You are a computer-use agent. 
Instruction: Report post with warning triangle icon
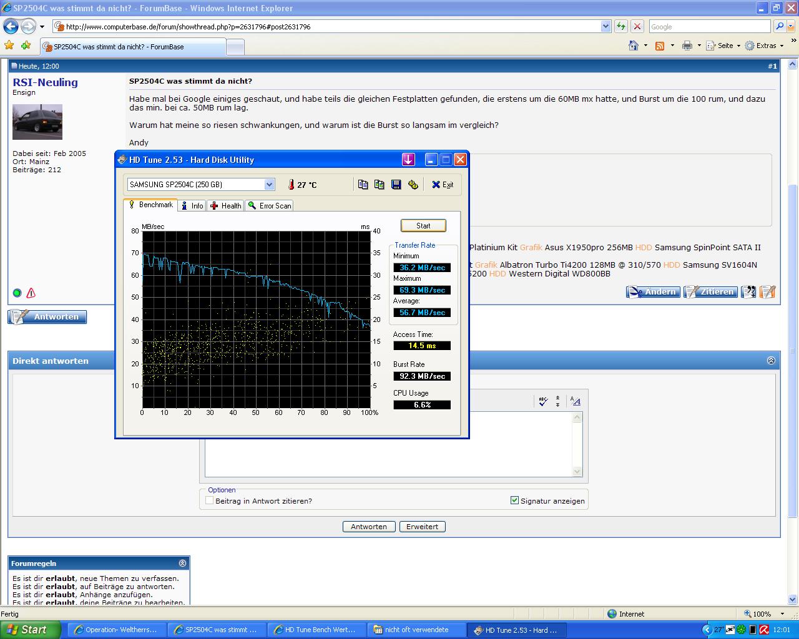31,293
